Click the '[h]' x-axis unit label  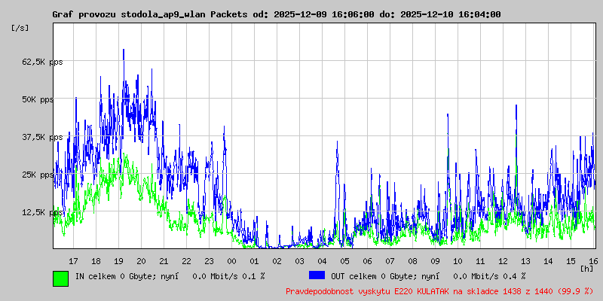[587, 268]
